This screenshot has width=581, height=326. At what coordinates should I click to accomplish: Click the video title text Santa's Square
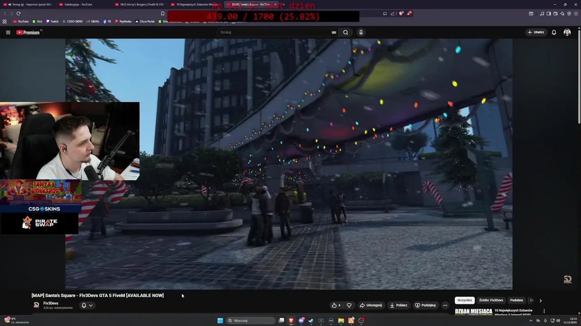(98, 295)
